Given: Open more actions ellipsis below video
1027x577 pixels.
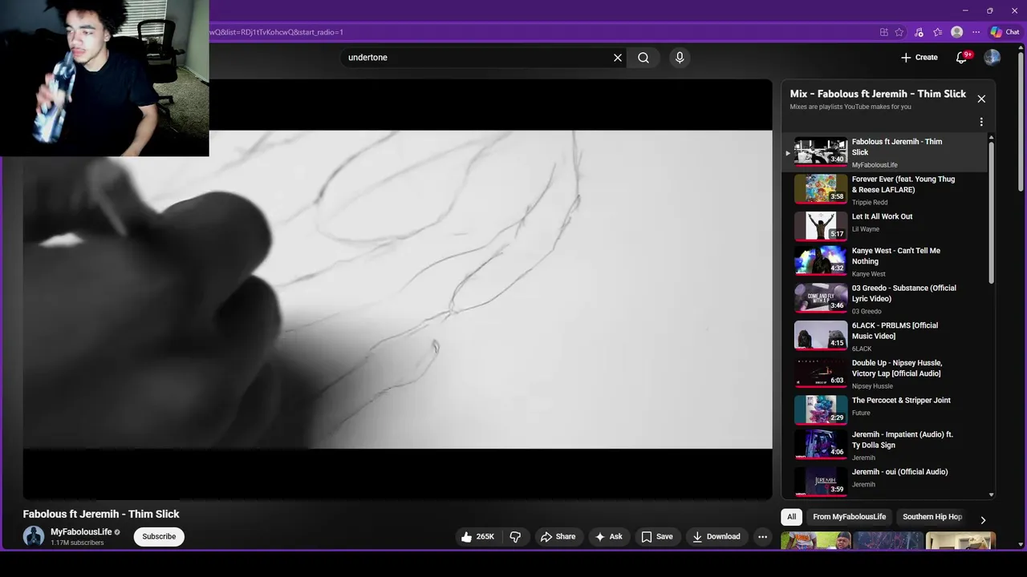Looking at the screenshot, I should pyautogui.click(x=763, y=537).
